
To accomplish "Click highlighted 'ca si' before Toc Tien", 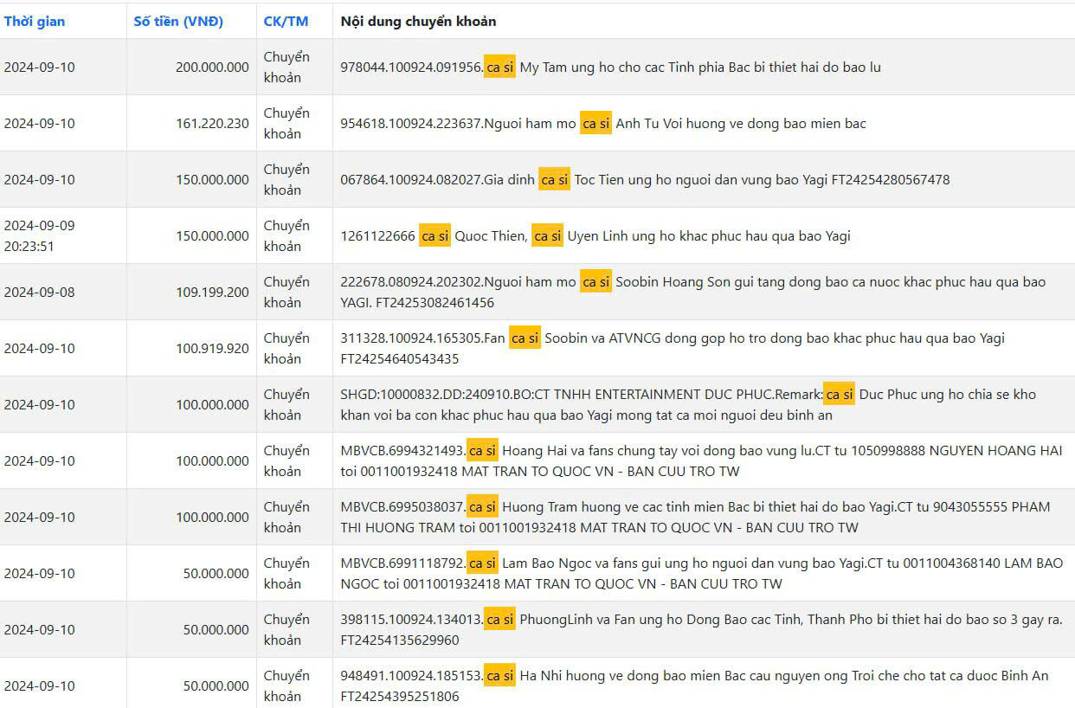I will pos(554,179).
